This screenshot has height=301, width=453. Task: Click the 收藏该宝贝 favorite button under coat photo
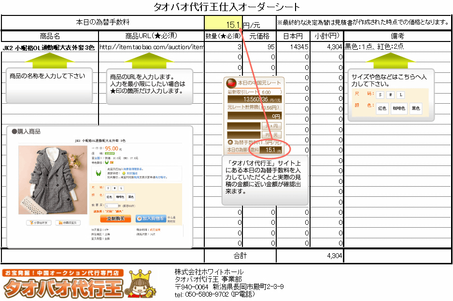(68, 223)
